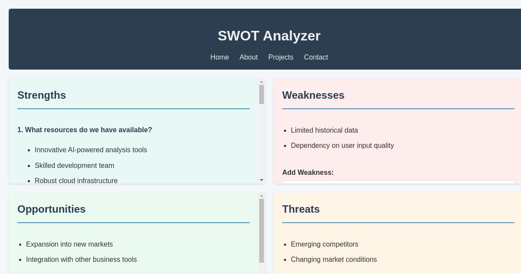The image size is (521, 274).
Task: Open the Home navigation link
Action: pos(220,57)
